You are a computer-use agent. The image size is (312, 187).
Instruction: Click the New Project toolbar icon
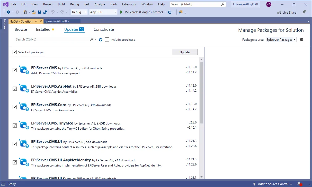tap(25, 12)
